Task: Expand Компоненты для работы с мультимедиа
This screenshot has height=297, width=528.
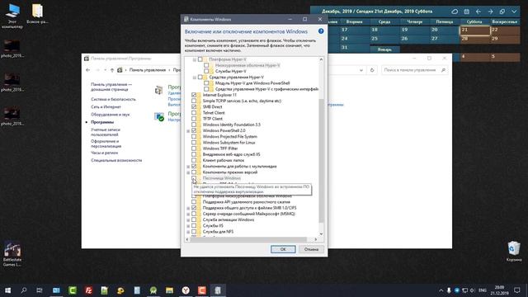Action: pyautogui.click(x=188, y=167)
